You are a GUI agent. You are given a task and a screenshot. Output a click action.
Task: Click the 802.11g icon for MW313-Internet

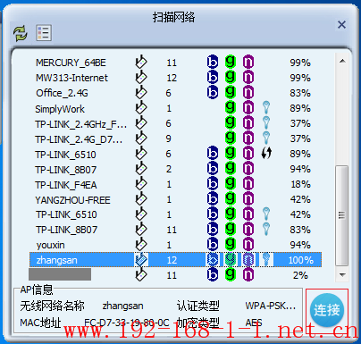pyautogui.click(x=231, y=77)
